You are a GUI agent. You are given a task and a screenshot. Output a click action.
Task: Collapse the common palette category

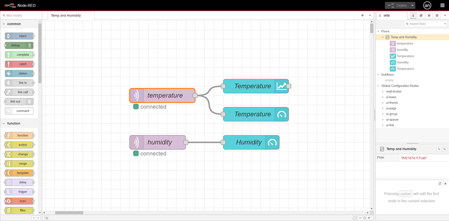[4, 24]
